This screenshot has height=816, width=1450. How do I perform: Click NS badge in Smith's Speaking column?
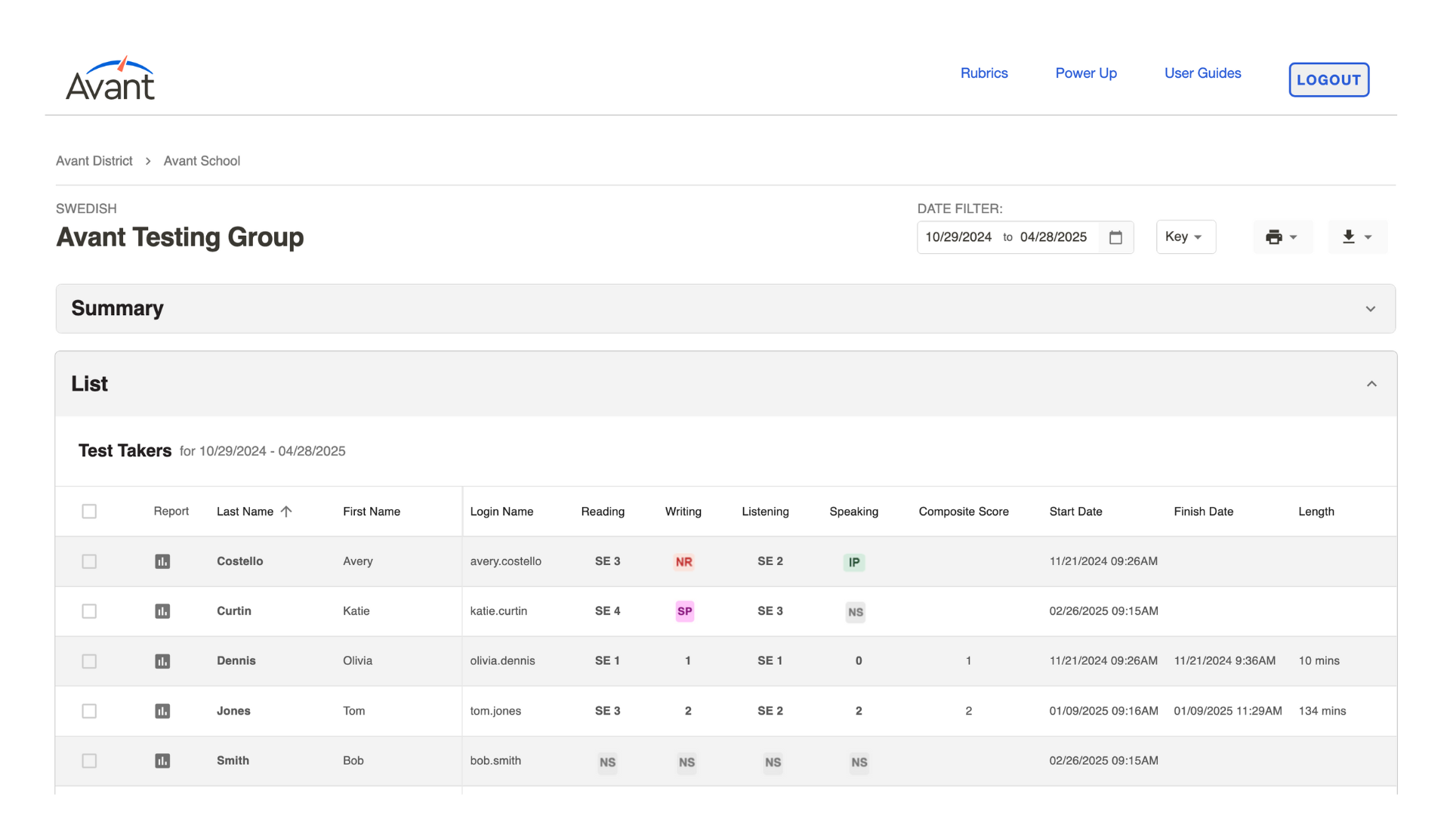[x=859, y=762]
